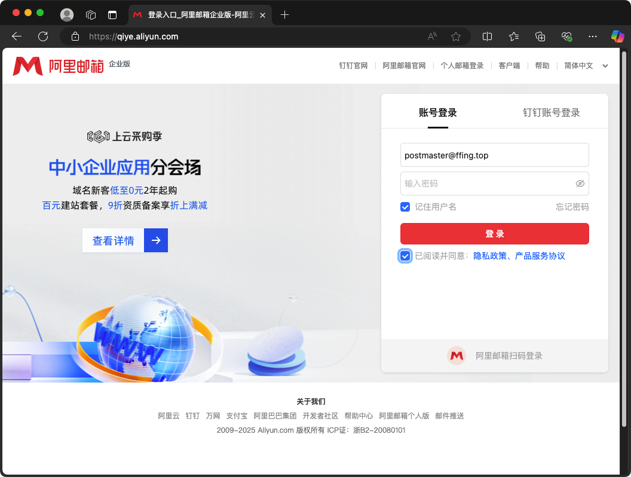Click the read aloud icon in the address bar
The width and height of the screenshot is (631, 477).
click(432, 36)
